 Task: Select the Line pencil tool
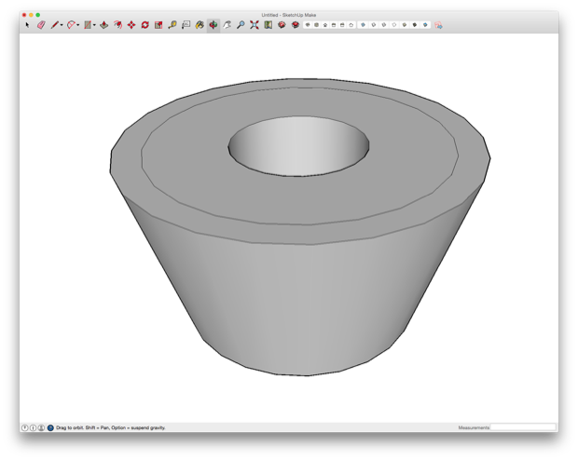pyautogui.click(x=55, y=25)
